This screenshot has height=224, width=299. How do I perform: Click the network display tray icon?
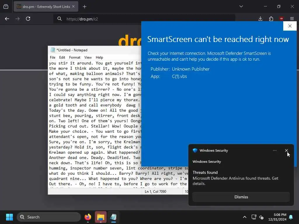[x=254, y=217]
